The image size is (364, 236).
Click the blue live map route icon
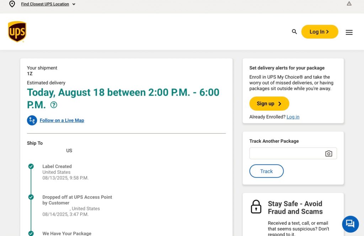click(x=32, y=120)
